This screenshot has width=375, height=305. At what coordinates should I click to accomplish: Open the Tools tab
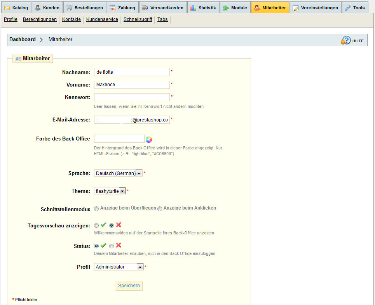tap(355, 7)
